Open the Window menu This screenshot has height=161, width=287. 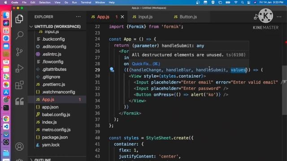point(100,2)
